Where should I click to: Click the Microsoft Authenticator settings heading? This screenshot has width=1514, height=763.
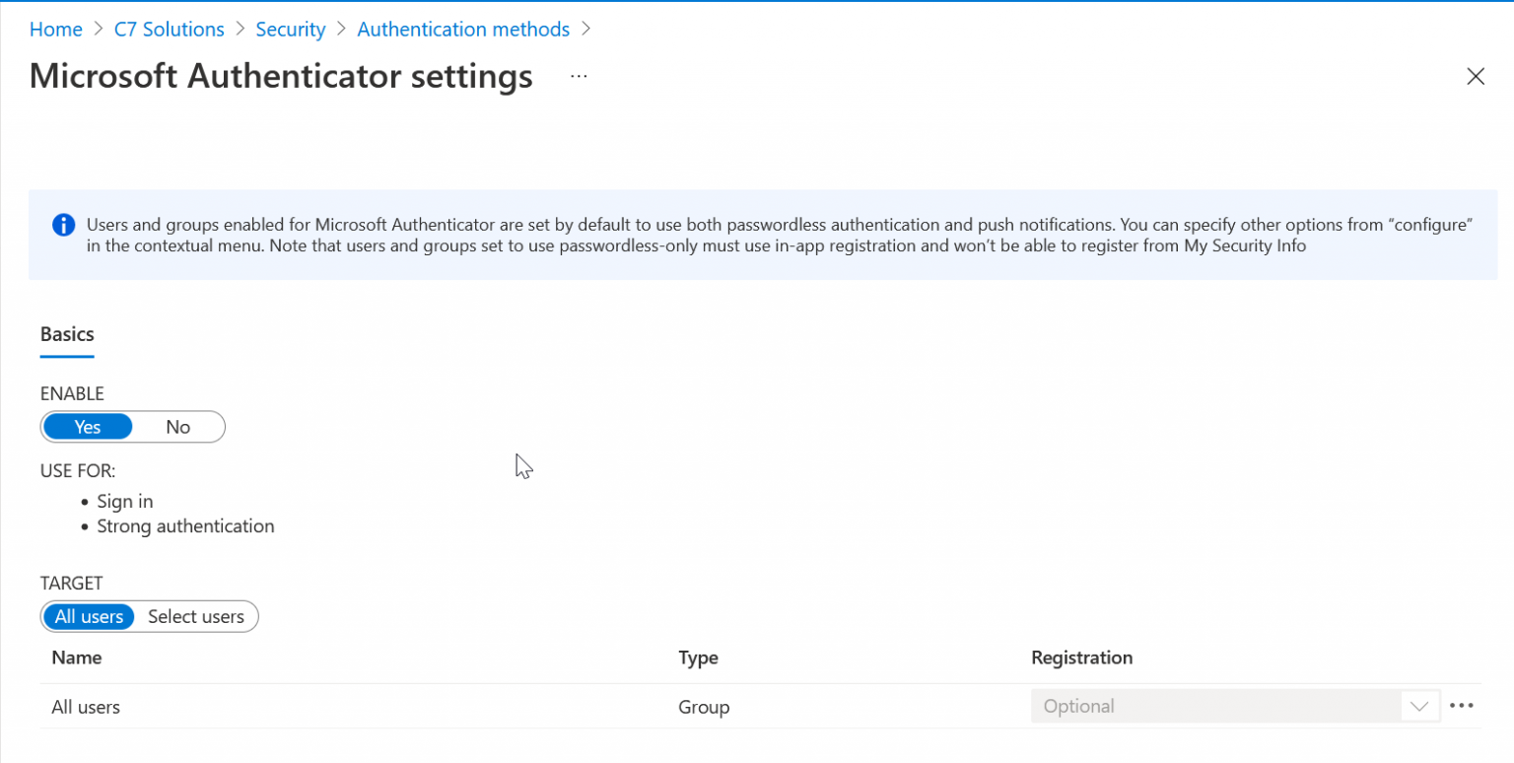coord(281,76)
